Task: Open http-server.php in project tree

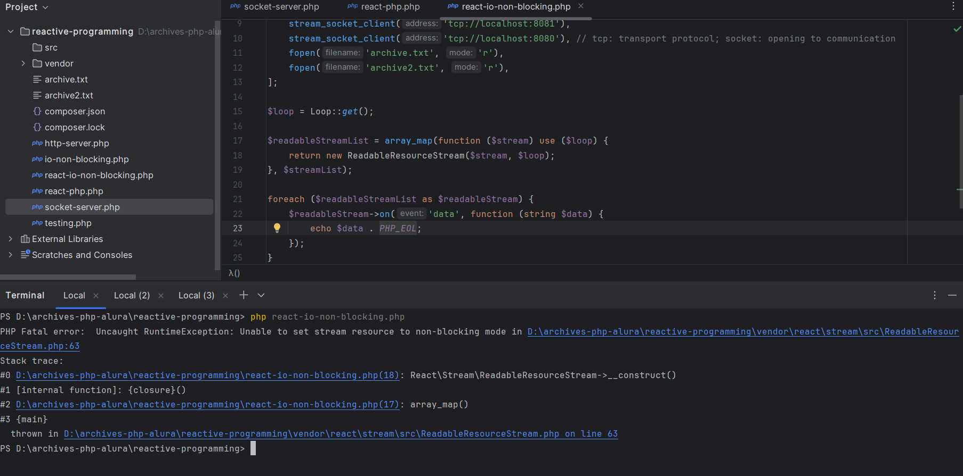Action: [x=77, y=143]
